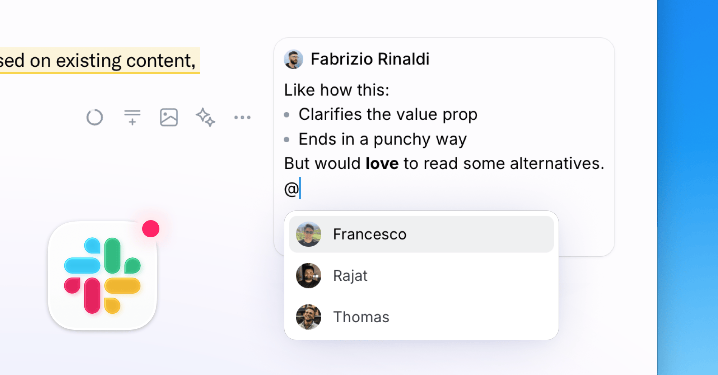
Task: Choose Thomas in the mention suggestions
Action: coord(361,317)
